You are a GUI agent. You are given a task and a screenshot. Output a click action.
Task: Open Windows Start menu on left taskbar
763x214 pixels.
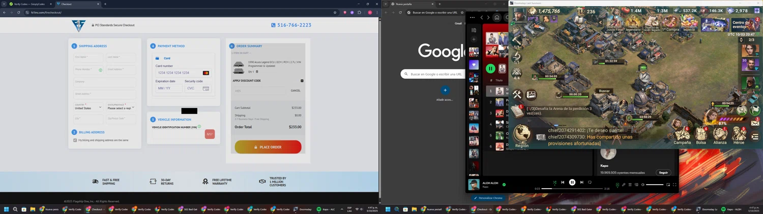(x=7, y=209)
